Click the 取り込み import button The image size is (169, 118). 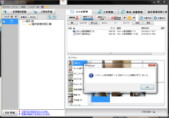pos(94,23)
